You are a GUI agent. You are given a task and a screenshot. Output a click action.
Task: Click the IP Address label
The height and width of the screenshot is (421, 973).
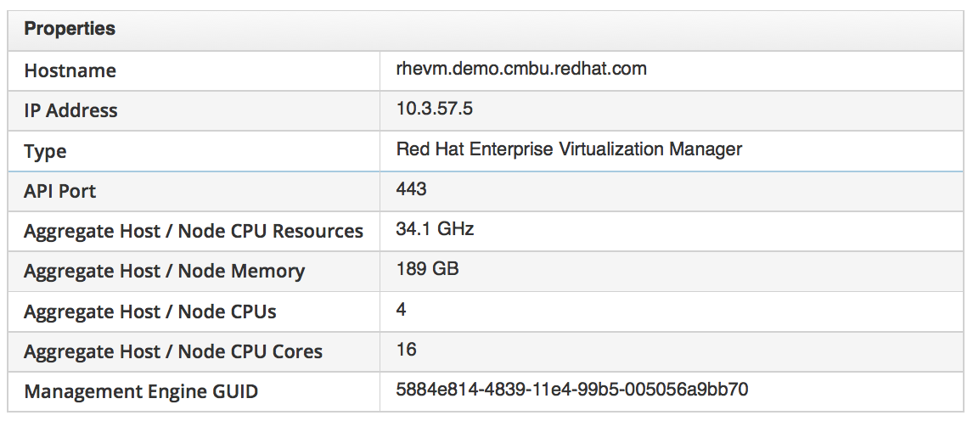(70, 110)
